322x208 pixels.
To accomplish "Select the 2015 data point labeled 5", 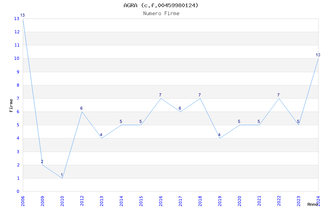I will pyautogui.click(x=141, y=125).
